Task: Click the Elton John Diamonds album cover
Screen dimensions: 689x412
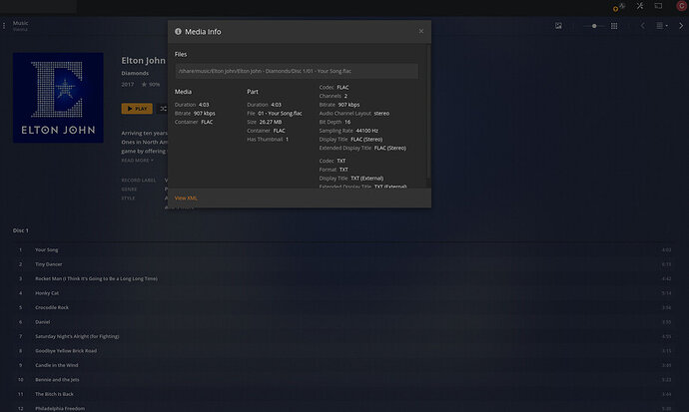Action: [x=59, y=98]
